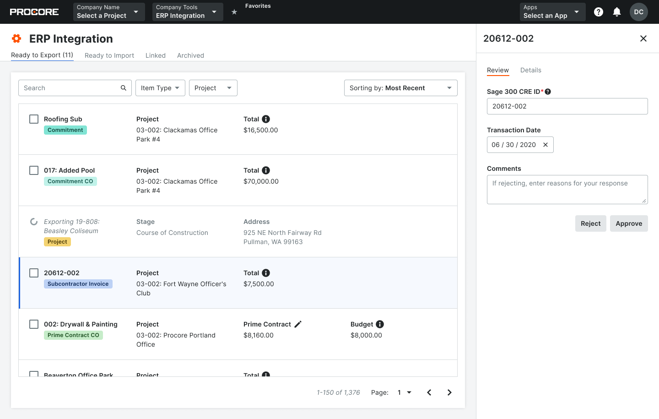Viewport: 659px width, 419px height.
Task: Switch to Ready to Export tab
Action: click(42, 55)
